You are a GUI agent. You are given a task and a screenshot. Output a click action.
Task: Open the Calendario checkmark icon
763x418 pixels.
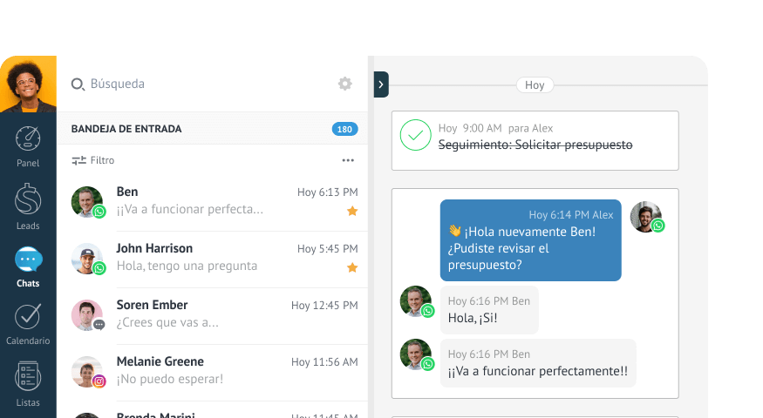pyautogui.click(x=28, y=316)
